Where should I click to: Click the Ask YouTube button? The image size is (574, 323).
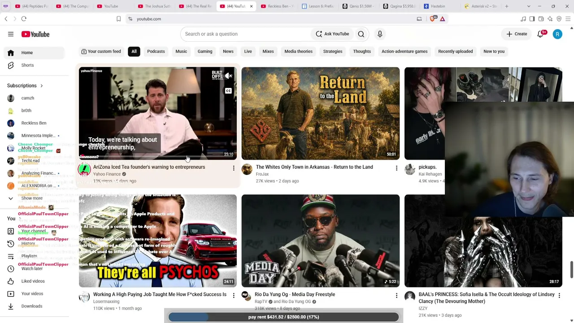pos(332,34)
